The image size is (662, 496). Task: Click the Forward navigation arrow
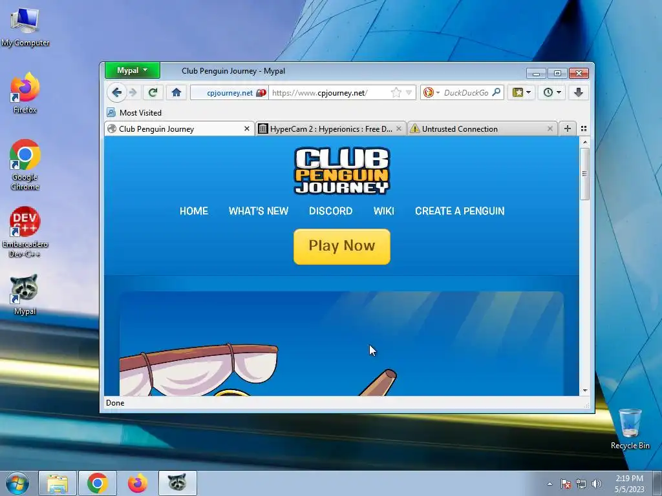133,92
